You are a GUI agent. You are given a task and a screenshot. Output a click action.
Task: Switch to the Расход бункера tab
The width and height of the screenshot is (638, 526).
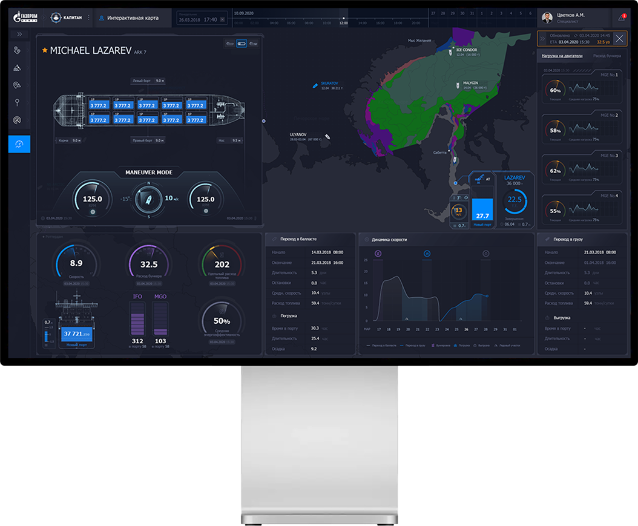(x=607, y=55)
